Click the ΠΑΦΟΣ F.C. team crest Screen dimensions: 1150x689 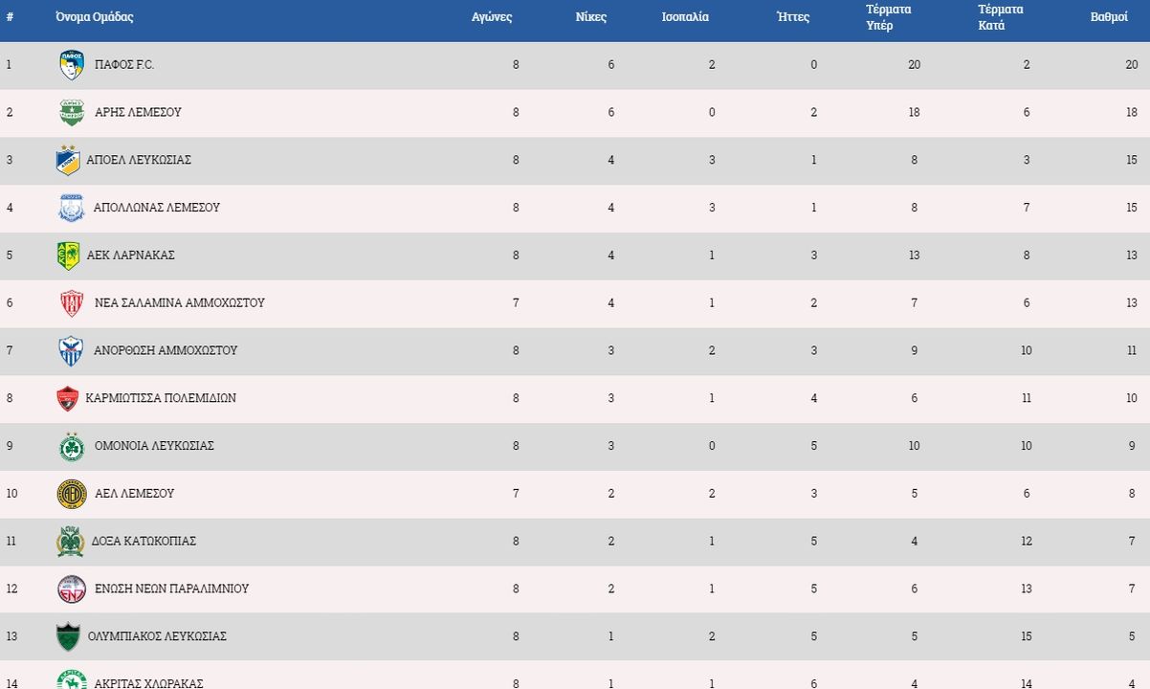point(72,64)
